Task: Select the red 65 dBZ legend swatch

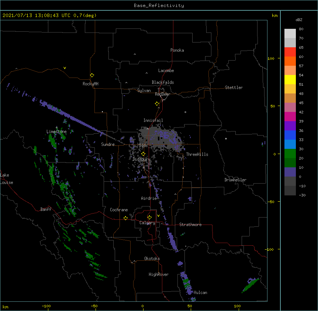Action: coord(290,52)
